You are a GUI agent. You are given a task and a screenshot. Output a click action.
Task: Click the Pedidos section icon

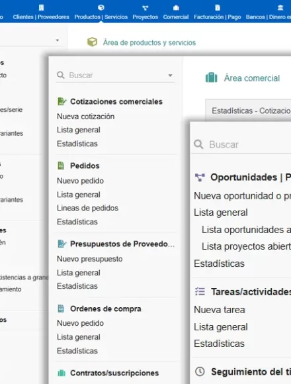(61, 166)
